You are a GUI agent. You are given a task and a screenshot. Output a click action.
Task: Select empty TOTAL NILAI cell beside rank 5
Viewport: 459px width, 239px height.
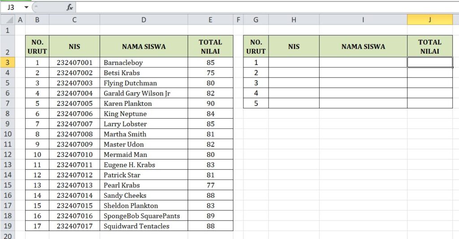(x=430, y=103)
